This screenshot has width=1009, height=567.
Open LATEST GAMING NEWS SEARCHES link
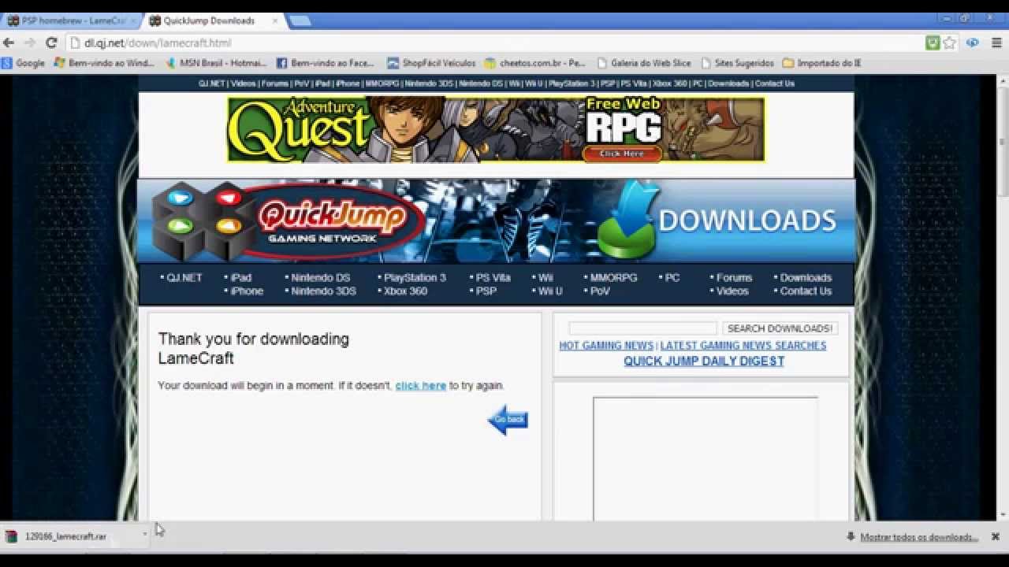pyautogui.click(x=743, y=346)
